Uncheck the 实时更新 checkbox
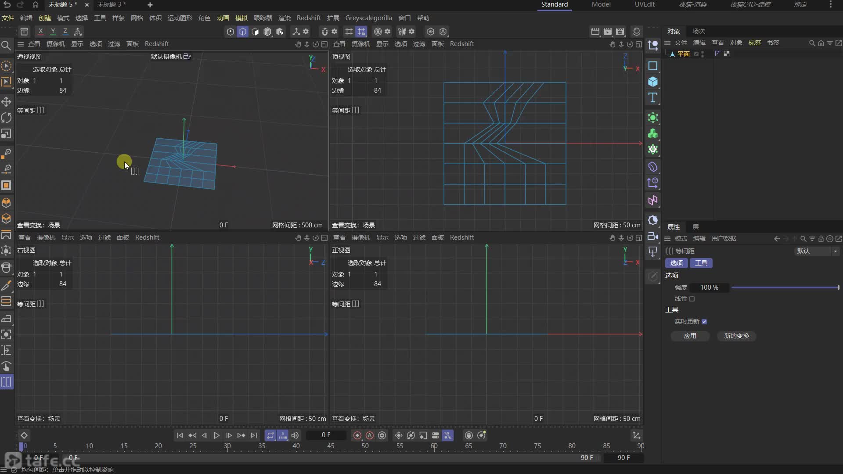The width and height of the screenshot is (843, 474). click(x=704, y=322)
